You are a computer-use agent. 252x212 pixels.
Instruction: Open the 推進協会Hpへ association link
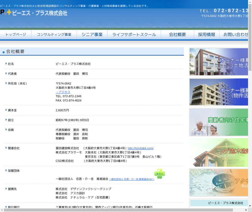[132, 179]
